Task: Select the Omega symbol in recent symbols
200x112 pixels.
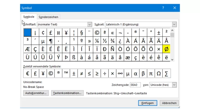Action: [159, 73]
